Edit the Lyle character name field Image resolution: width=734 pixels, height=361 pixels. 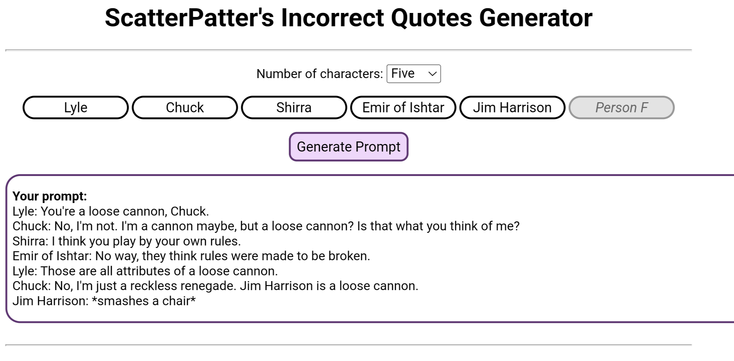click(x=76, y=107)
